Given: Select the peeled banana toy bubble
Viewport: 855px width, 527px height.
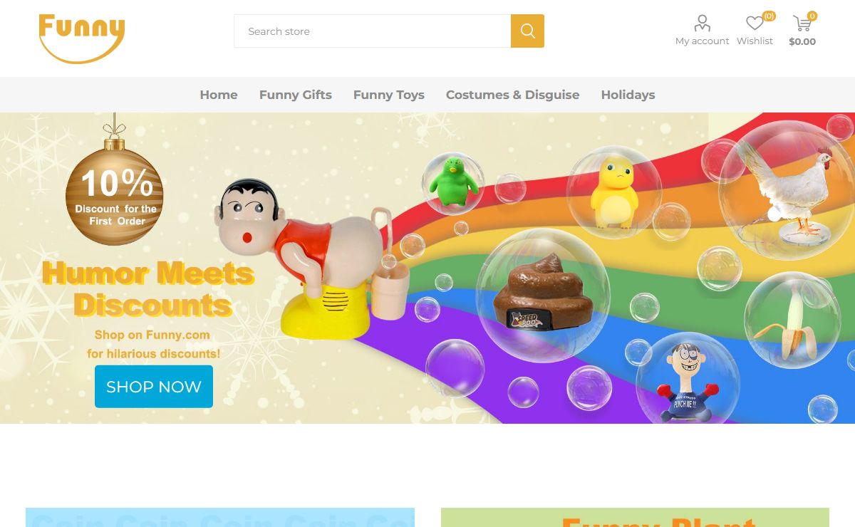Looking at the screenshot, I should tap(792, 320).
